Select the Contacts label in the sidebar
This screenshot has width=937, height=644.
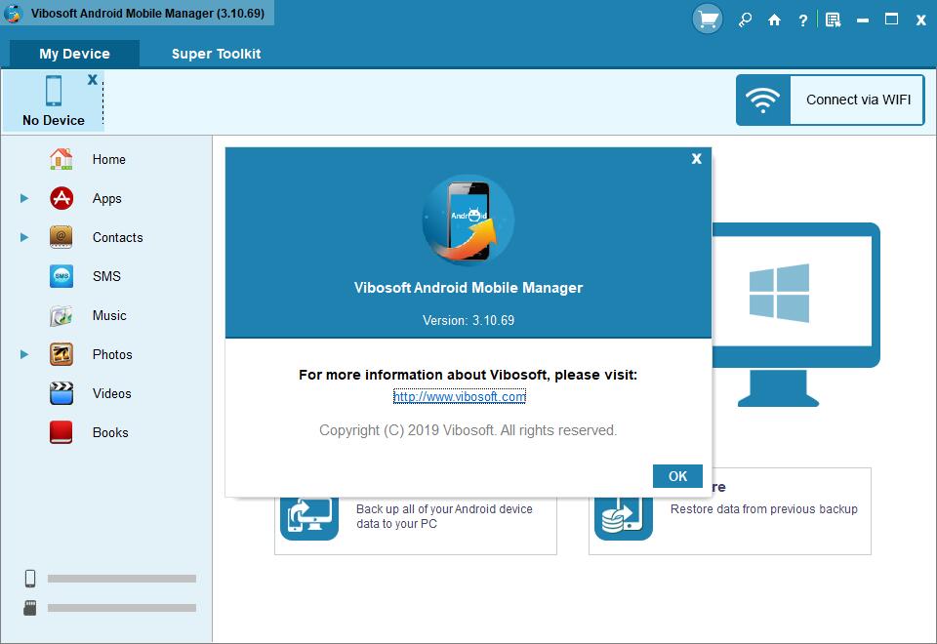coord(118,237)
